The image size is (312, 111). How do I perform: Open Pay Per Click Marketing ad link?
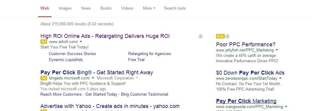tap(246, 101)
